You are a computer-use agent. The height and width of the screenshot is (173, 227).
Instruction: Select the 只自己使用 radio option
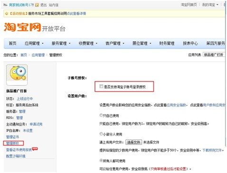point(101,115)
